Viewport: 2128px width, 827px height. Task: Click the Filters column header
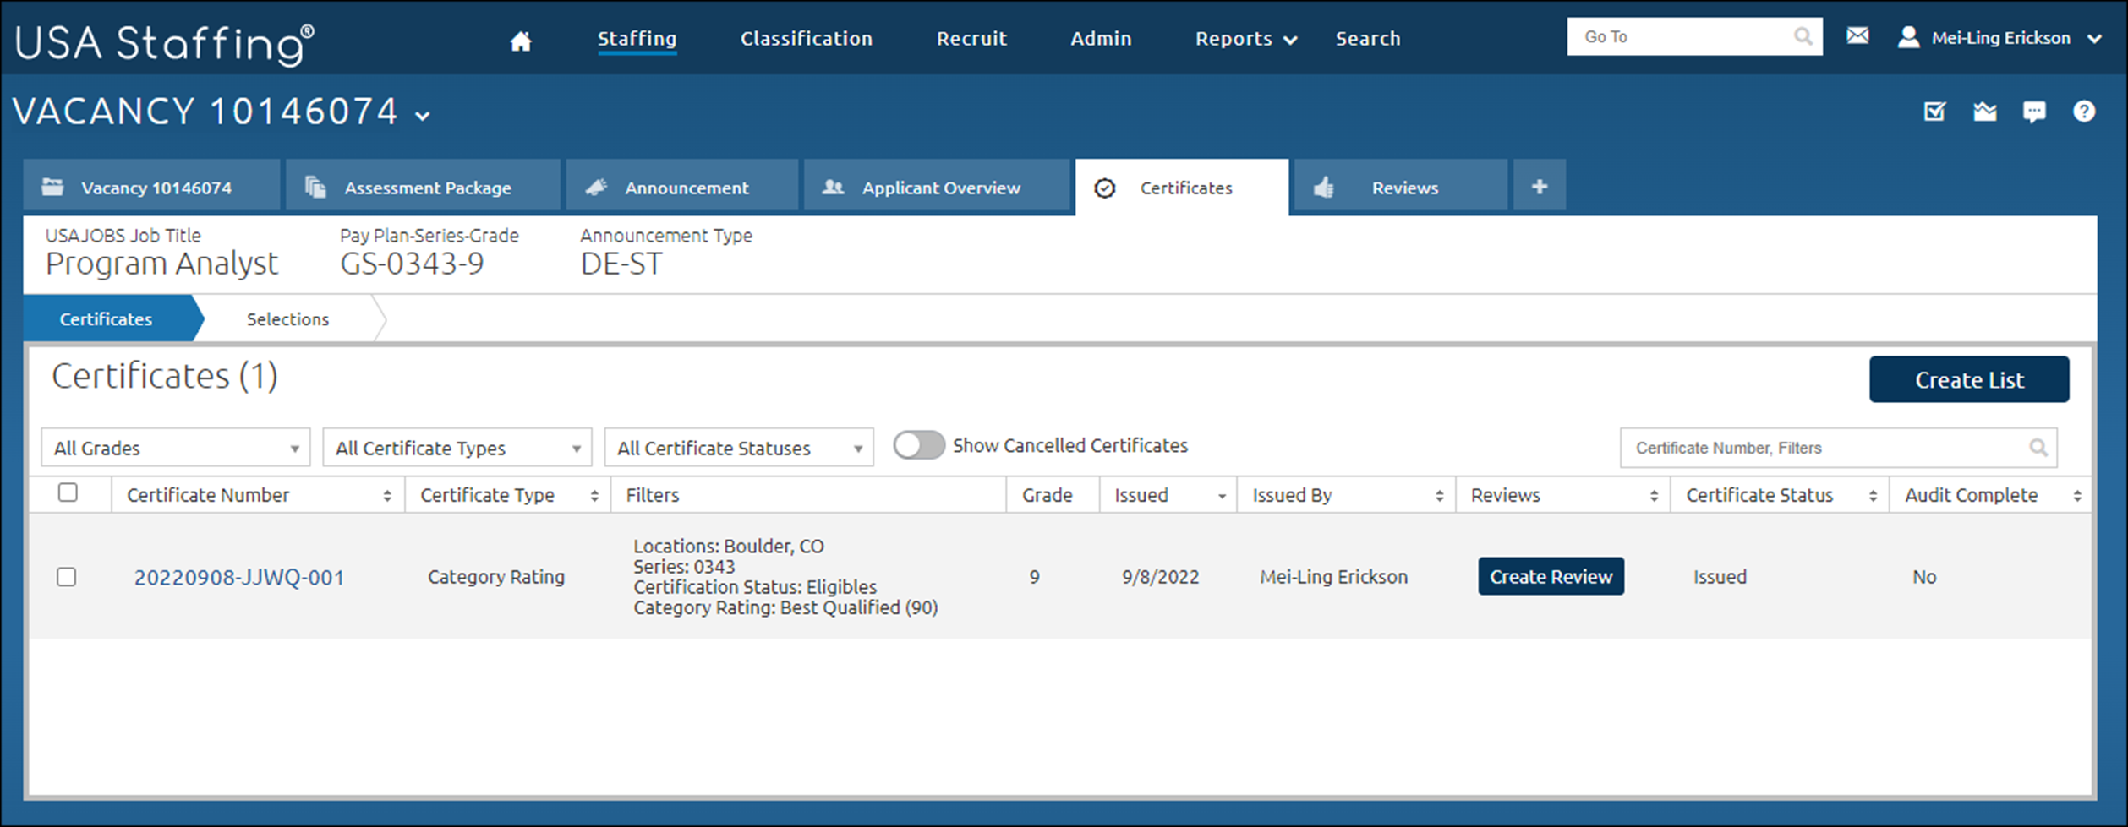(652, 495)
